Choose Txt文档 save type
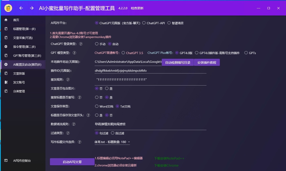This screenshot has height=171, width=286. tap(123, 106)
